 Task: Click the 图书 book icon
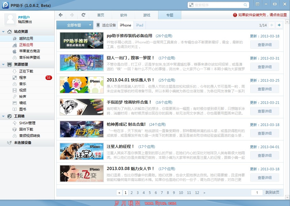(x=15, y=109)
